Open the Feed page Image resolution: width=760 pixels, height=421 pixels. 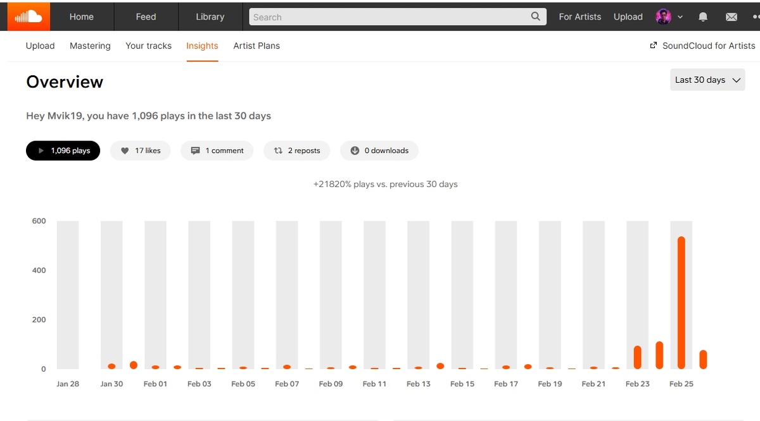146,17
